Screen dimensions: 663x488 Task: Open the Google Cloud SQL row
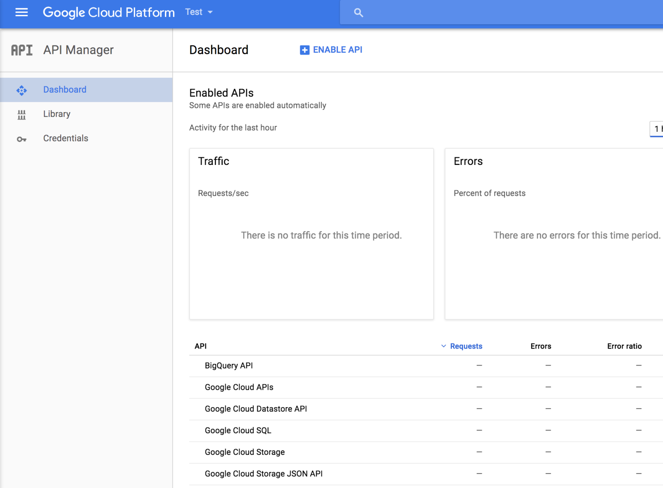(426, 431)
